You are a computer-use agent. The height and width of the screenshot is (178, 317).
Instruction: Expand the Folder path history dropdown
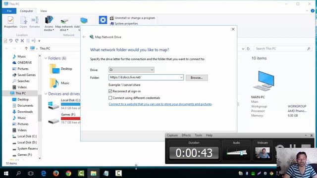(x=181, y=77)
